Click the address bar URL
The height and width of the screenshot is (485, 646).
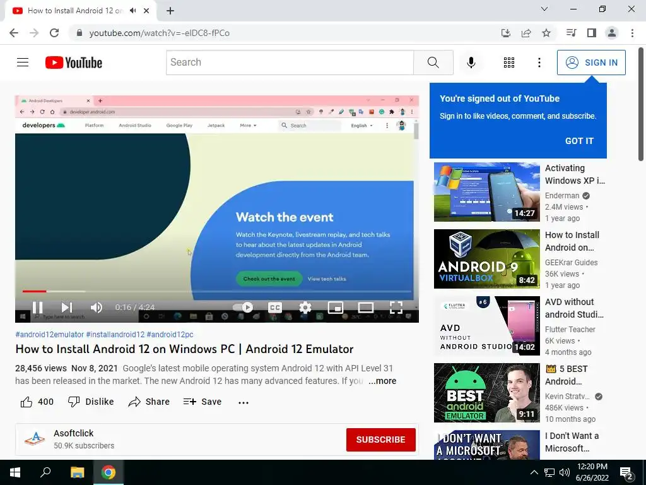click(x=160, y=33)
